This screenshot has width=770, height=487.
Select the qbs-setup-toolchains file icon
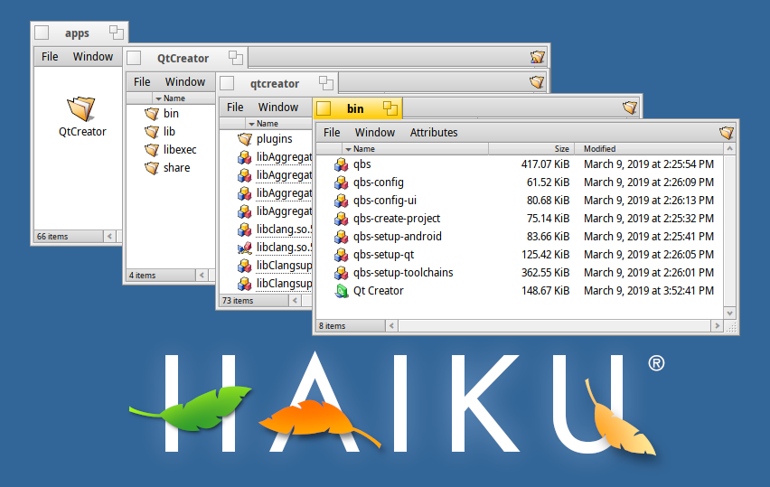[x=342, y=274]
